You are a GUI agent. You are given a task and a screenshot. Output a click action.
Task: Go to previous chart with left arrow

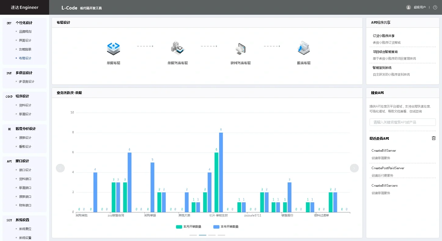point(60,168)
